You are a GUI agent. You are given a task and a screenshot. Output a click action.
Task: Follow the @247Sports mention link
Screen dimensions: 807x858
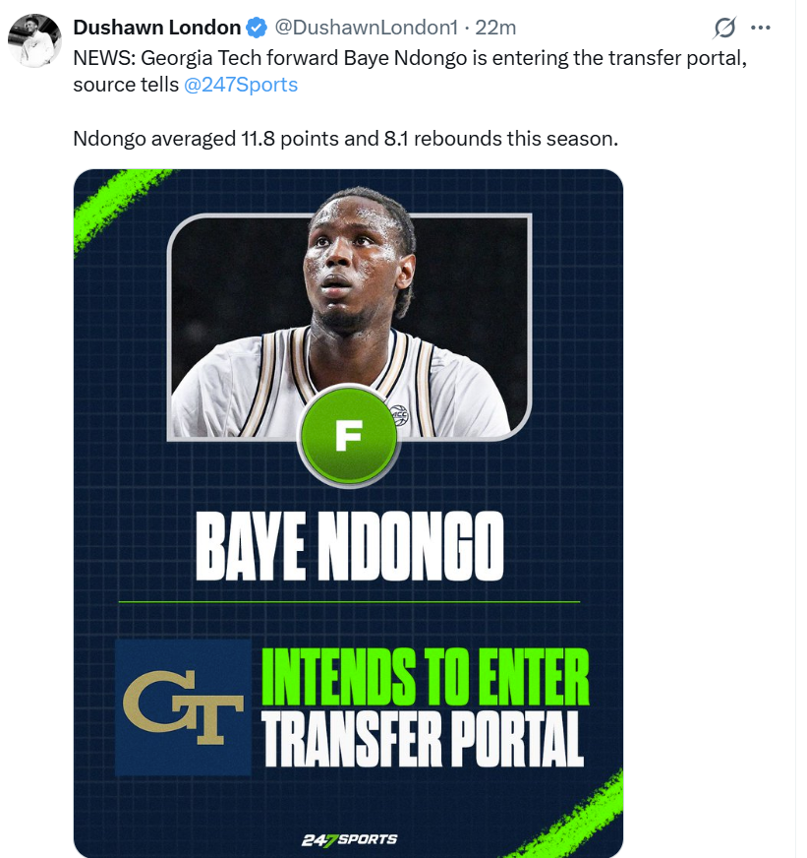(241, 85)
